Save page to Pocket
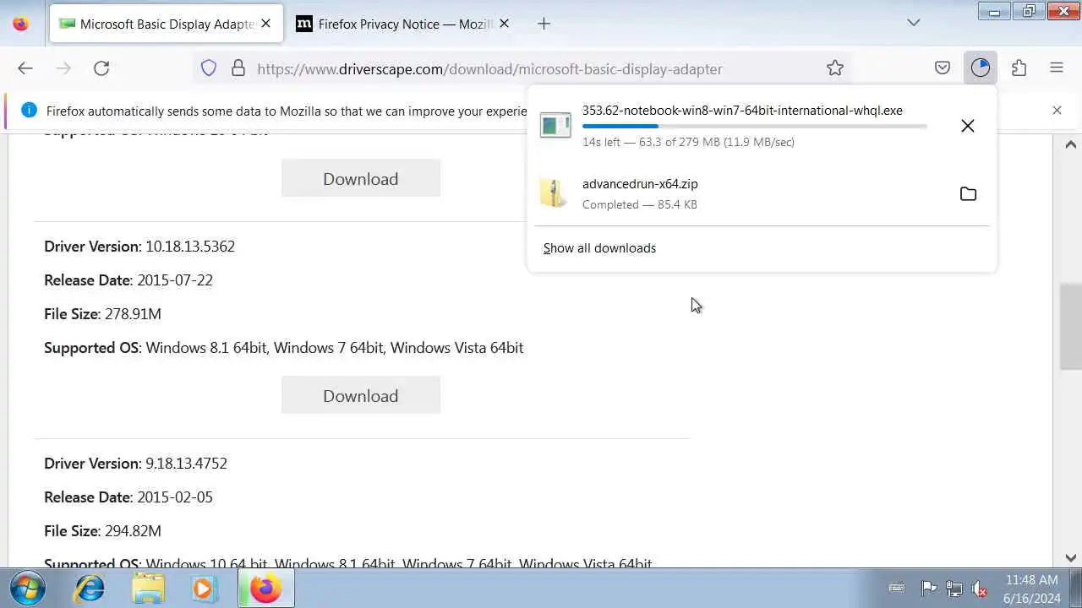1082x608 pixels. click(x=943, y=68)
